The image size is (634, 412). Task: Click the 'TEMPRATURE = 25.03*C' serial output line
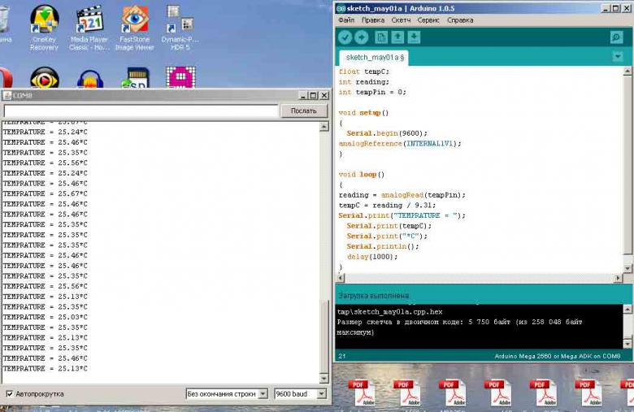(45, 317)
